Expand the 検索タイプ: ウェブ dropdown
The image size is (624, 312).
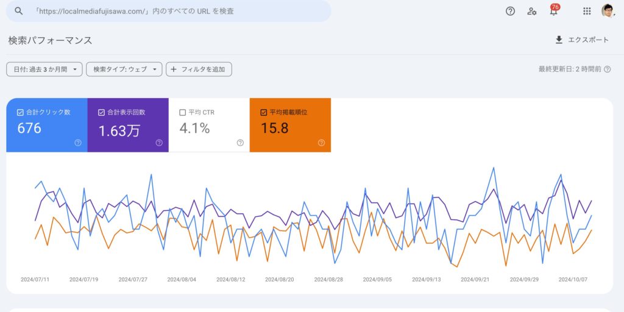coord(124,69)
